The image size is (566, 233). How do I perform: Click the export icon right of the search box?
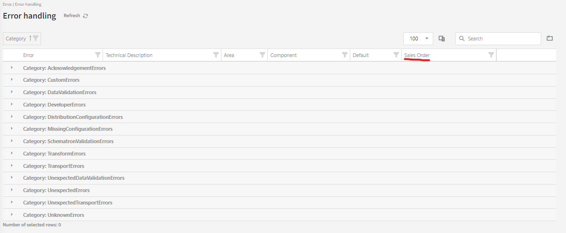[x=549, y=39]
